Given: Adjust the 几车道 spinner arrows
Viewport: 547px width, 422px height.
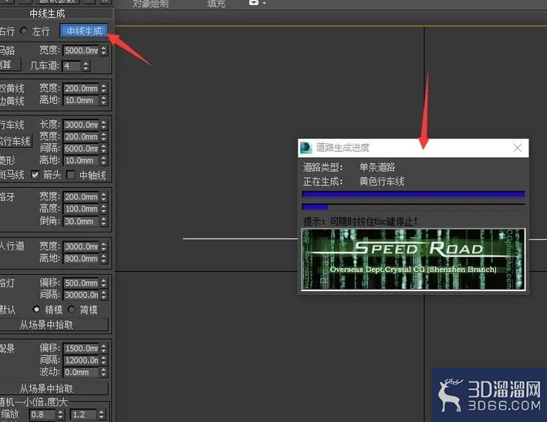Looking at the screenshot, I should (x=86, y=65).
